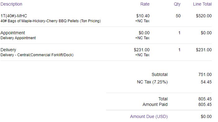Click the $10.40 rate value
Screen dimensions: 218x122
coord(143,16)
